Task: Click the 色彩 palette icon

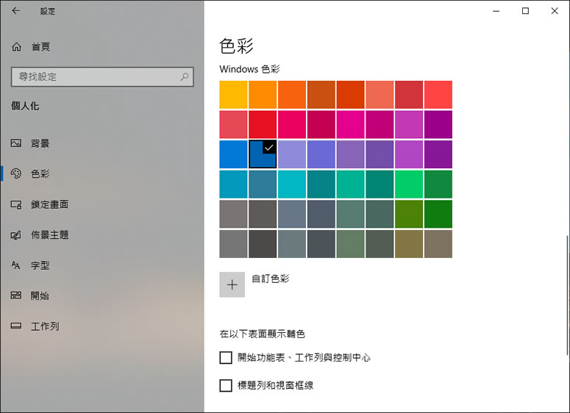Action: 16,173
